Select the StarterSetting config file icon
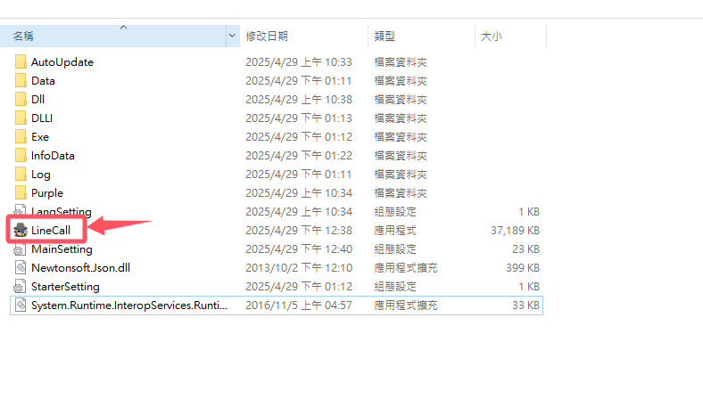703x399 pixels. [21, 287]
